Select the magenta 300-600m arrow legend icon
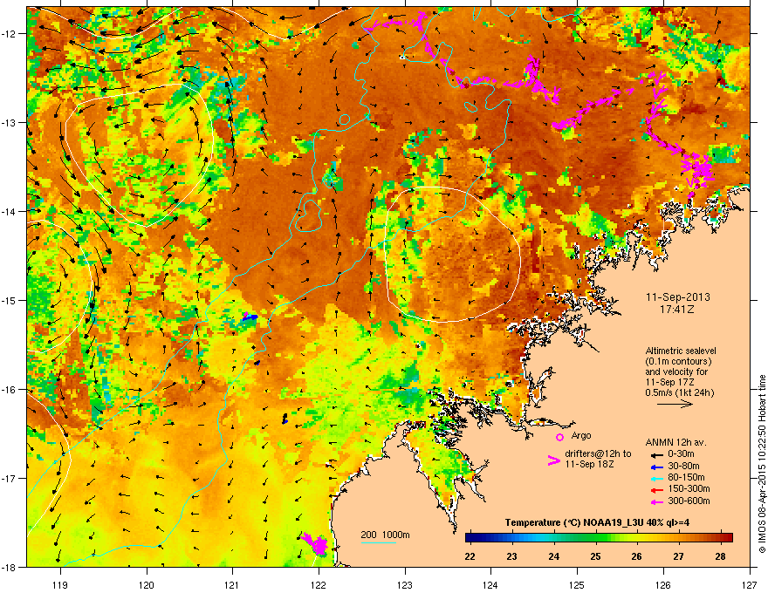This screenshot has width=768, height=593. click(656, 501)
